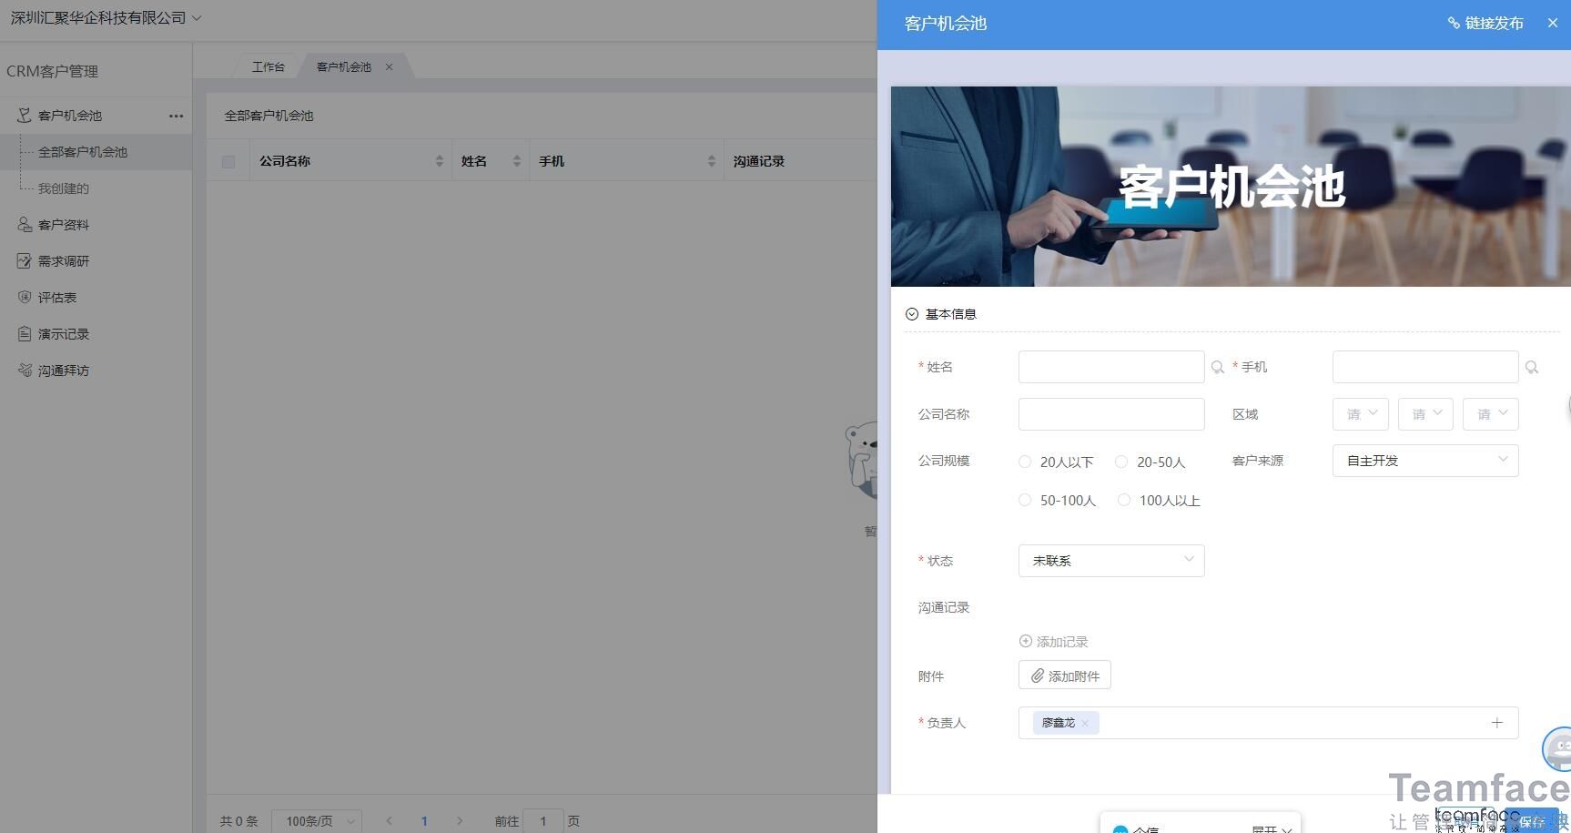Toggle the select-all checkbox in table header
1571x833 pixels.
(x=228, y=161)
